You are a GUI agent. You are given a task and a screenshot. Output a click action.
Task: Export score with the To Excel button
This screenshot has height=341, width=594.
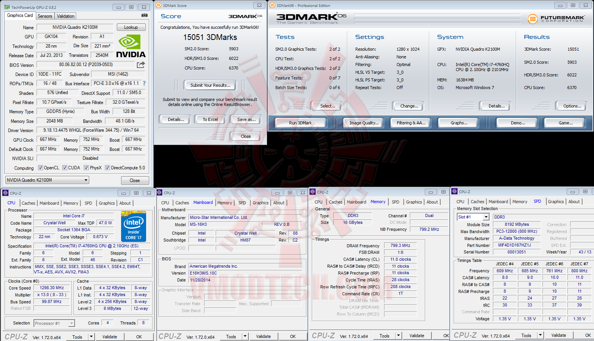coord(210,119)
